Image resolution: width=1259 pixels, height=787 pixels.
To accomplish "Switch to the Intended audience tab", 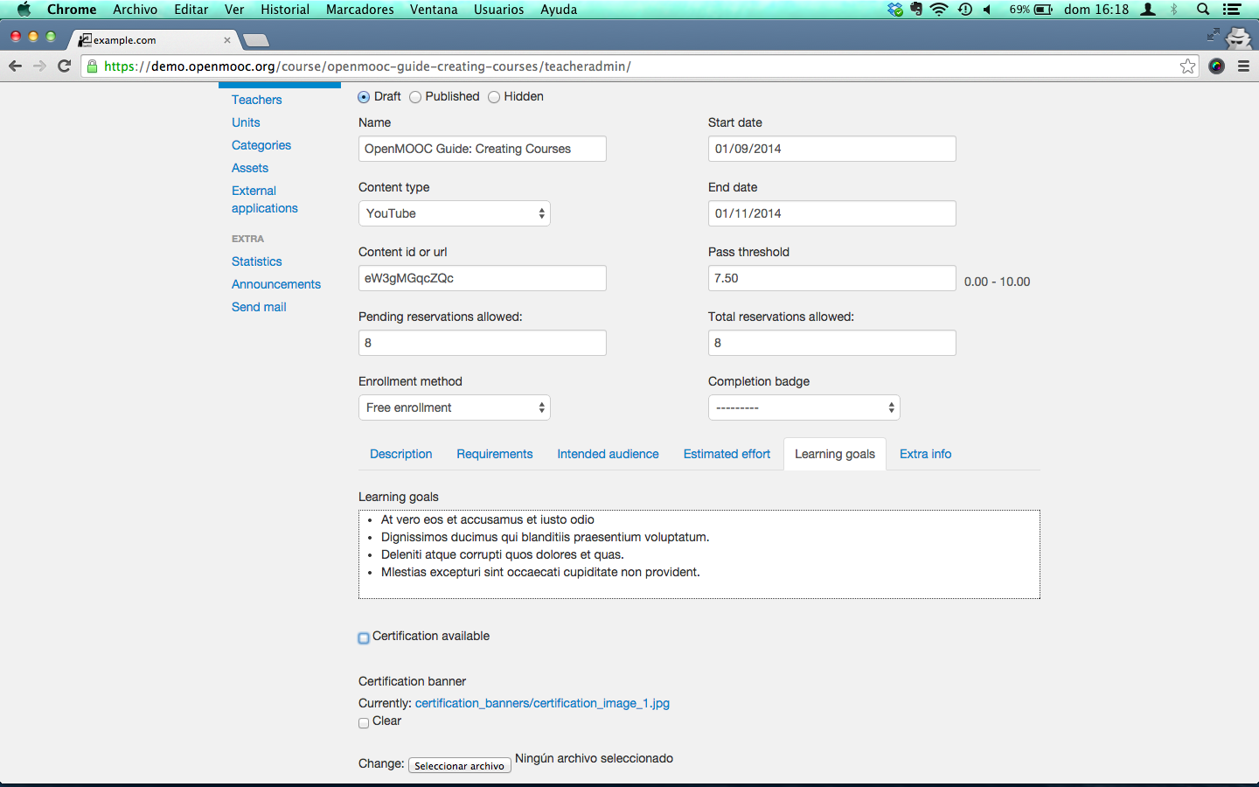I will (x=609, y=454).
